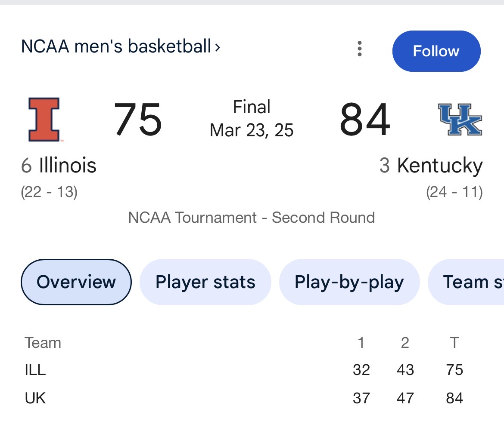
Task: Open the three-dot more options menu
Action: [x=359, y=49]
